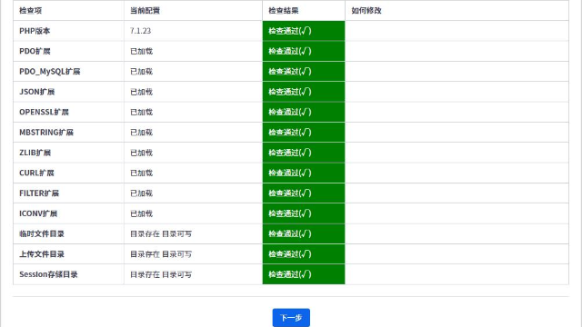Select the JSON扩展 row label
The image size is (582, 327).
point(36,92)
